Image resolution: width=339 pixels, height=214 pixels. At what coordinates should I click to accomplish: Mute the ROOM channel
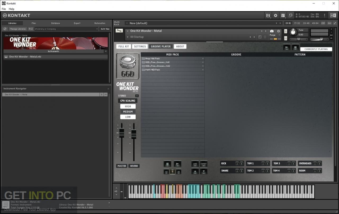319,171
